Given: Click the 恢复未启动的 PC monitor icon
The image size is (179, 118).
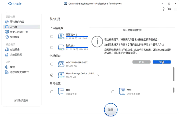Looking at the screenshot, I should pyautogui.click(x=7, y=32).
